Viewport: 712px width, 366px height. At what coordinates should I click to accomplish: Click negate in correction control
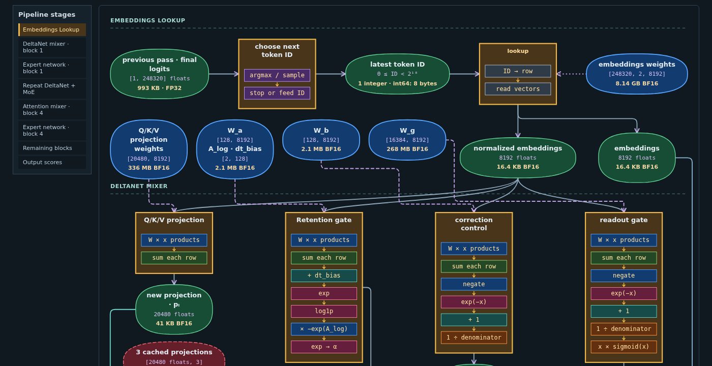(x=474, y=284)
